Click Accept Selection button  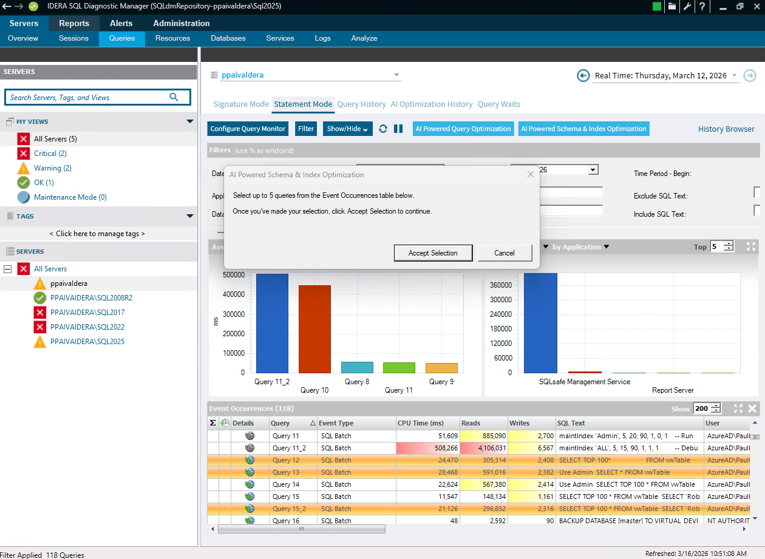point(433,253)
